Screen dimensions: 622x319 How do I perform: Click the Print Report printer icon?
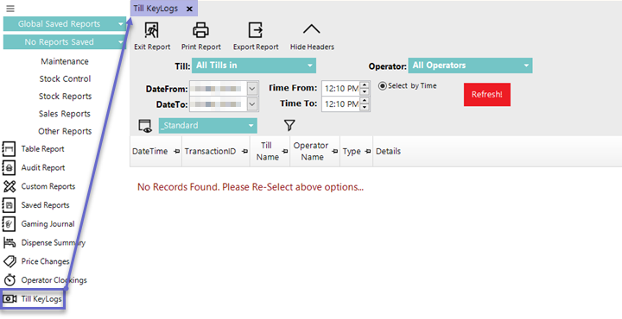200,30
